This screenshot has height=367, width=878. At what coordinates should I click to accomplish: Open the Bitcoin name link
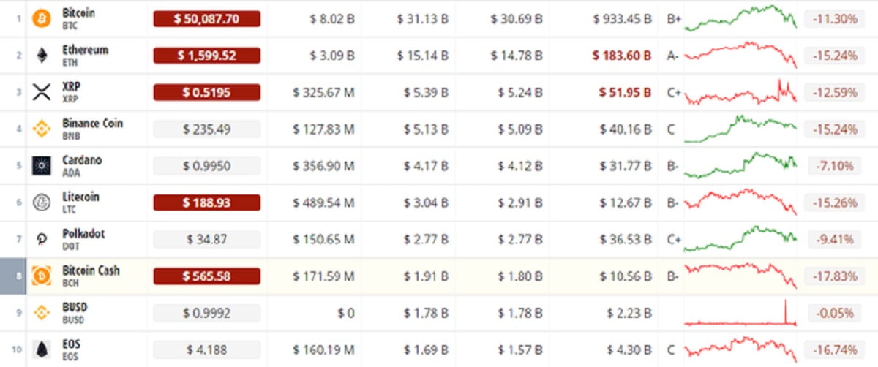tap(78, 13)
